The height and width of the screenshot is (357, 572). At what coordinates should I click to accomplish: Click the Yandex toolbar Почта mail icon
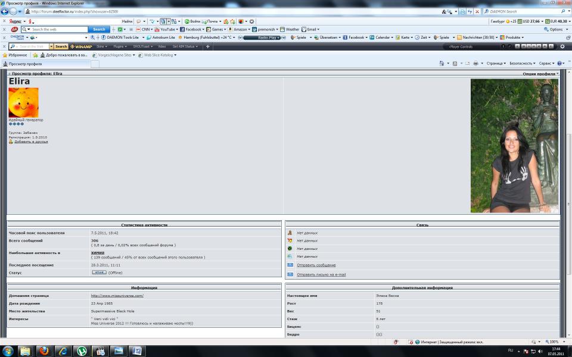click(207, 21)
